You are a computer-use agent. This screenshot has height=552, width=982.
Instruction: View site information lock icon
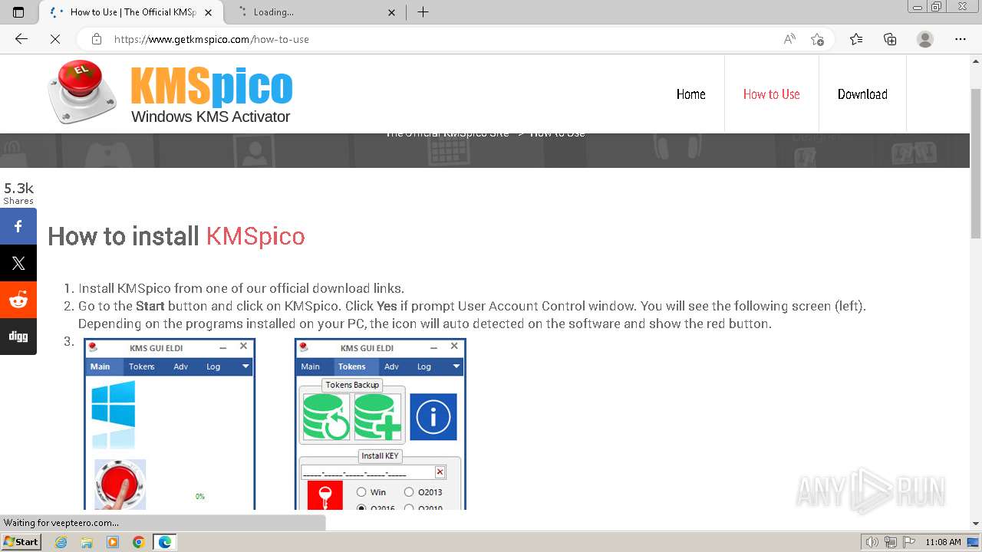tap(97, 39)
